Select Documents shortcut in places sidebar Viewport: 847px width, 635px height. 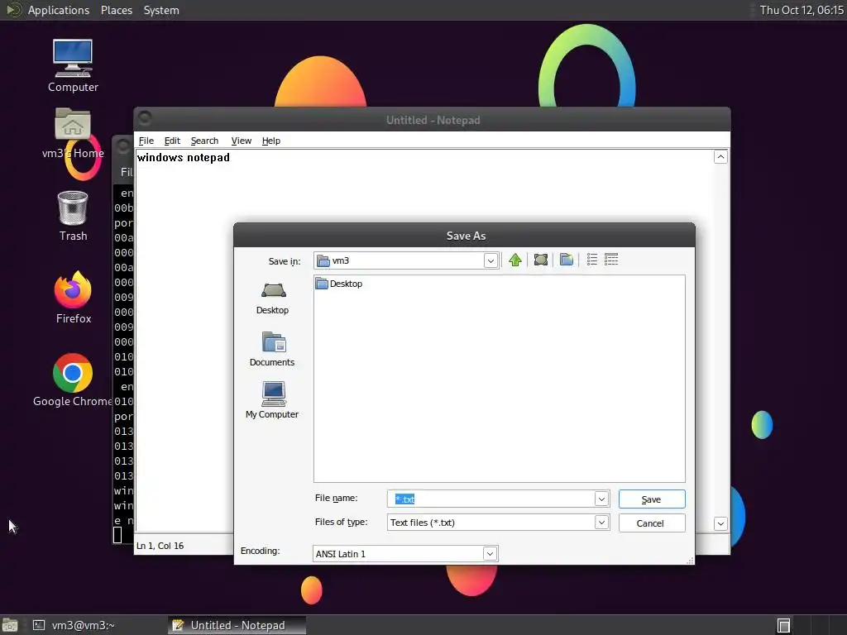(272, 350)
